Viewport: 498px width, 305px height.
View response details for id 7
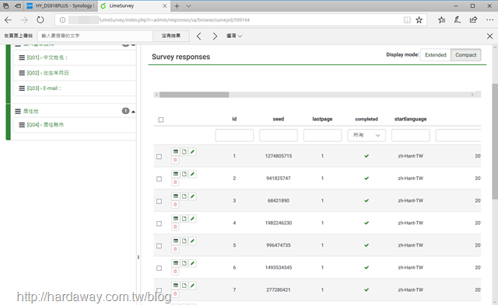coord(176,286)
